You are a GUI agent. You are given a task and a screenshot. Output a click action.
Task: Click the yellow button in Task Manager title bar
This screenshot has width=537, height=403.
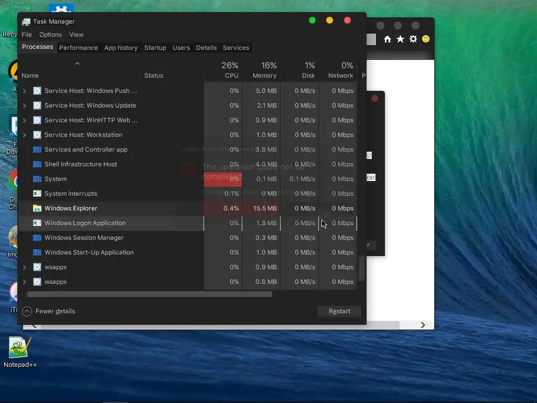(x=329, y=20)
